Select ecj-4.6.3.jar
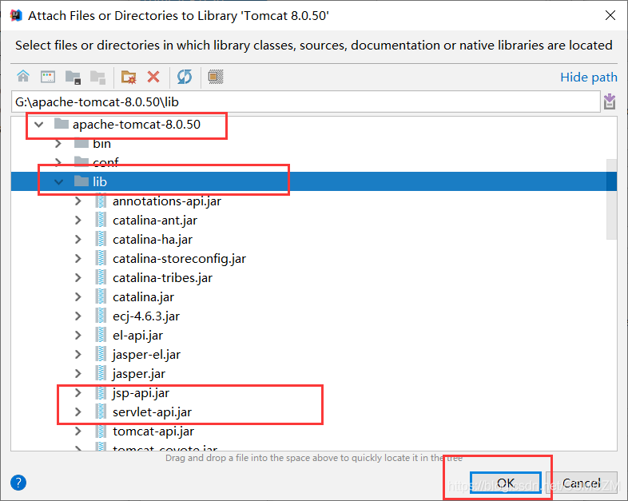 [x=145, y=316]
